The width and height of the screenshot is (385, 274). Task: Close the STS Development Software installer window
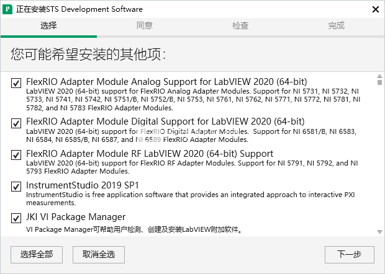376,9
